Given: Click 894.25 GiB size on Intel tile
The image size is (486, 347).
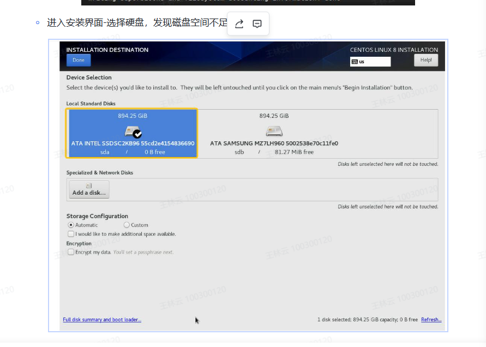Looking at the screenshot, I should click(x=133, y=116).
